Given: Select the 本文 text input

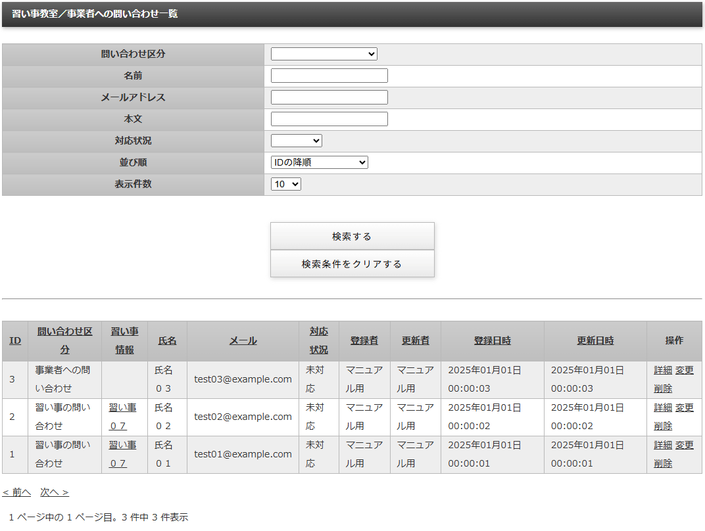Looking at the screenshot, I should click(329, 119).
